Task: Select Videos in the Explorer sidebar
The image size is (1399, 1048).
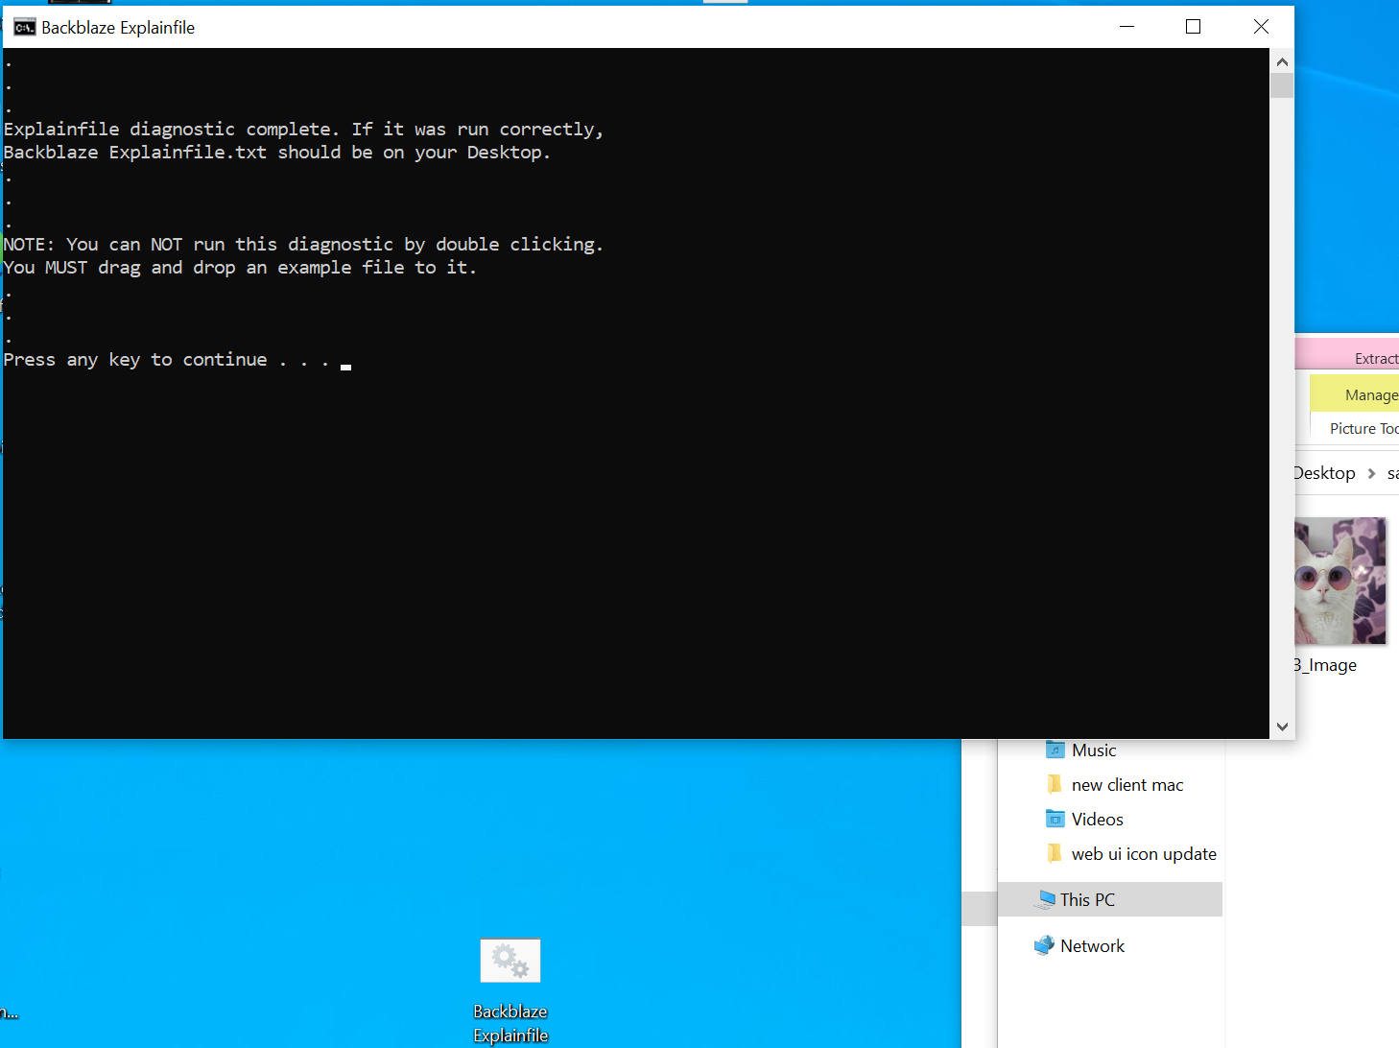Action: (x=1098, y=820)
